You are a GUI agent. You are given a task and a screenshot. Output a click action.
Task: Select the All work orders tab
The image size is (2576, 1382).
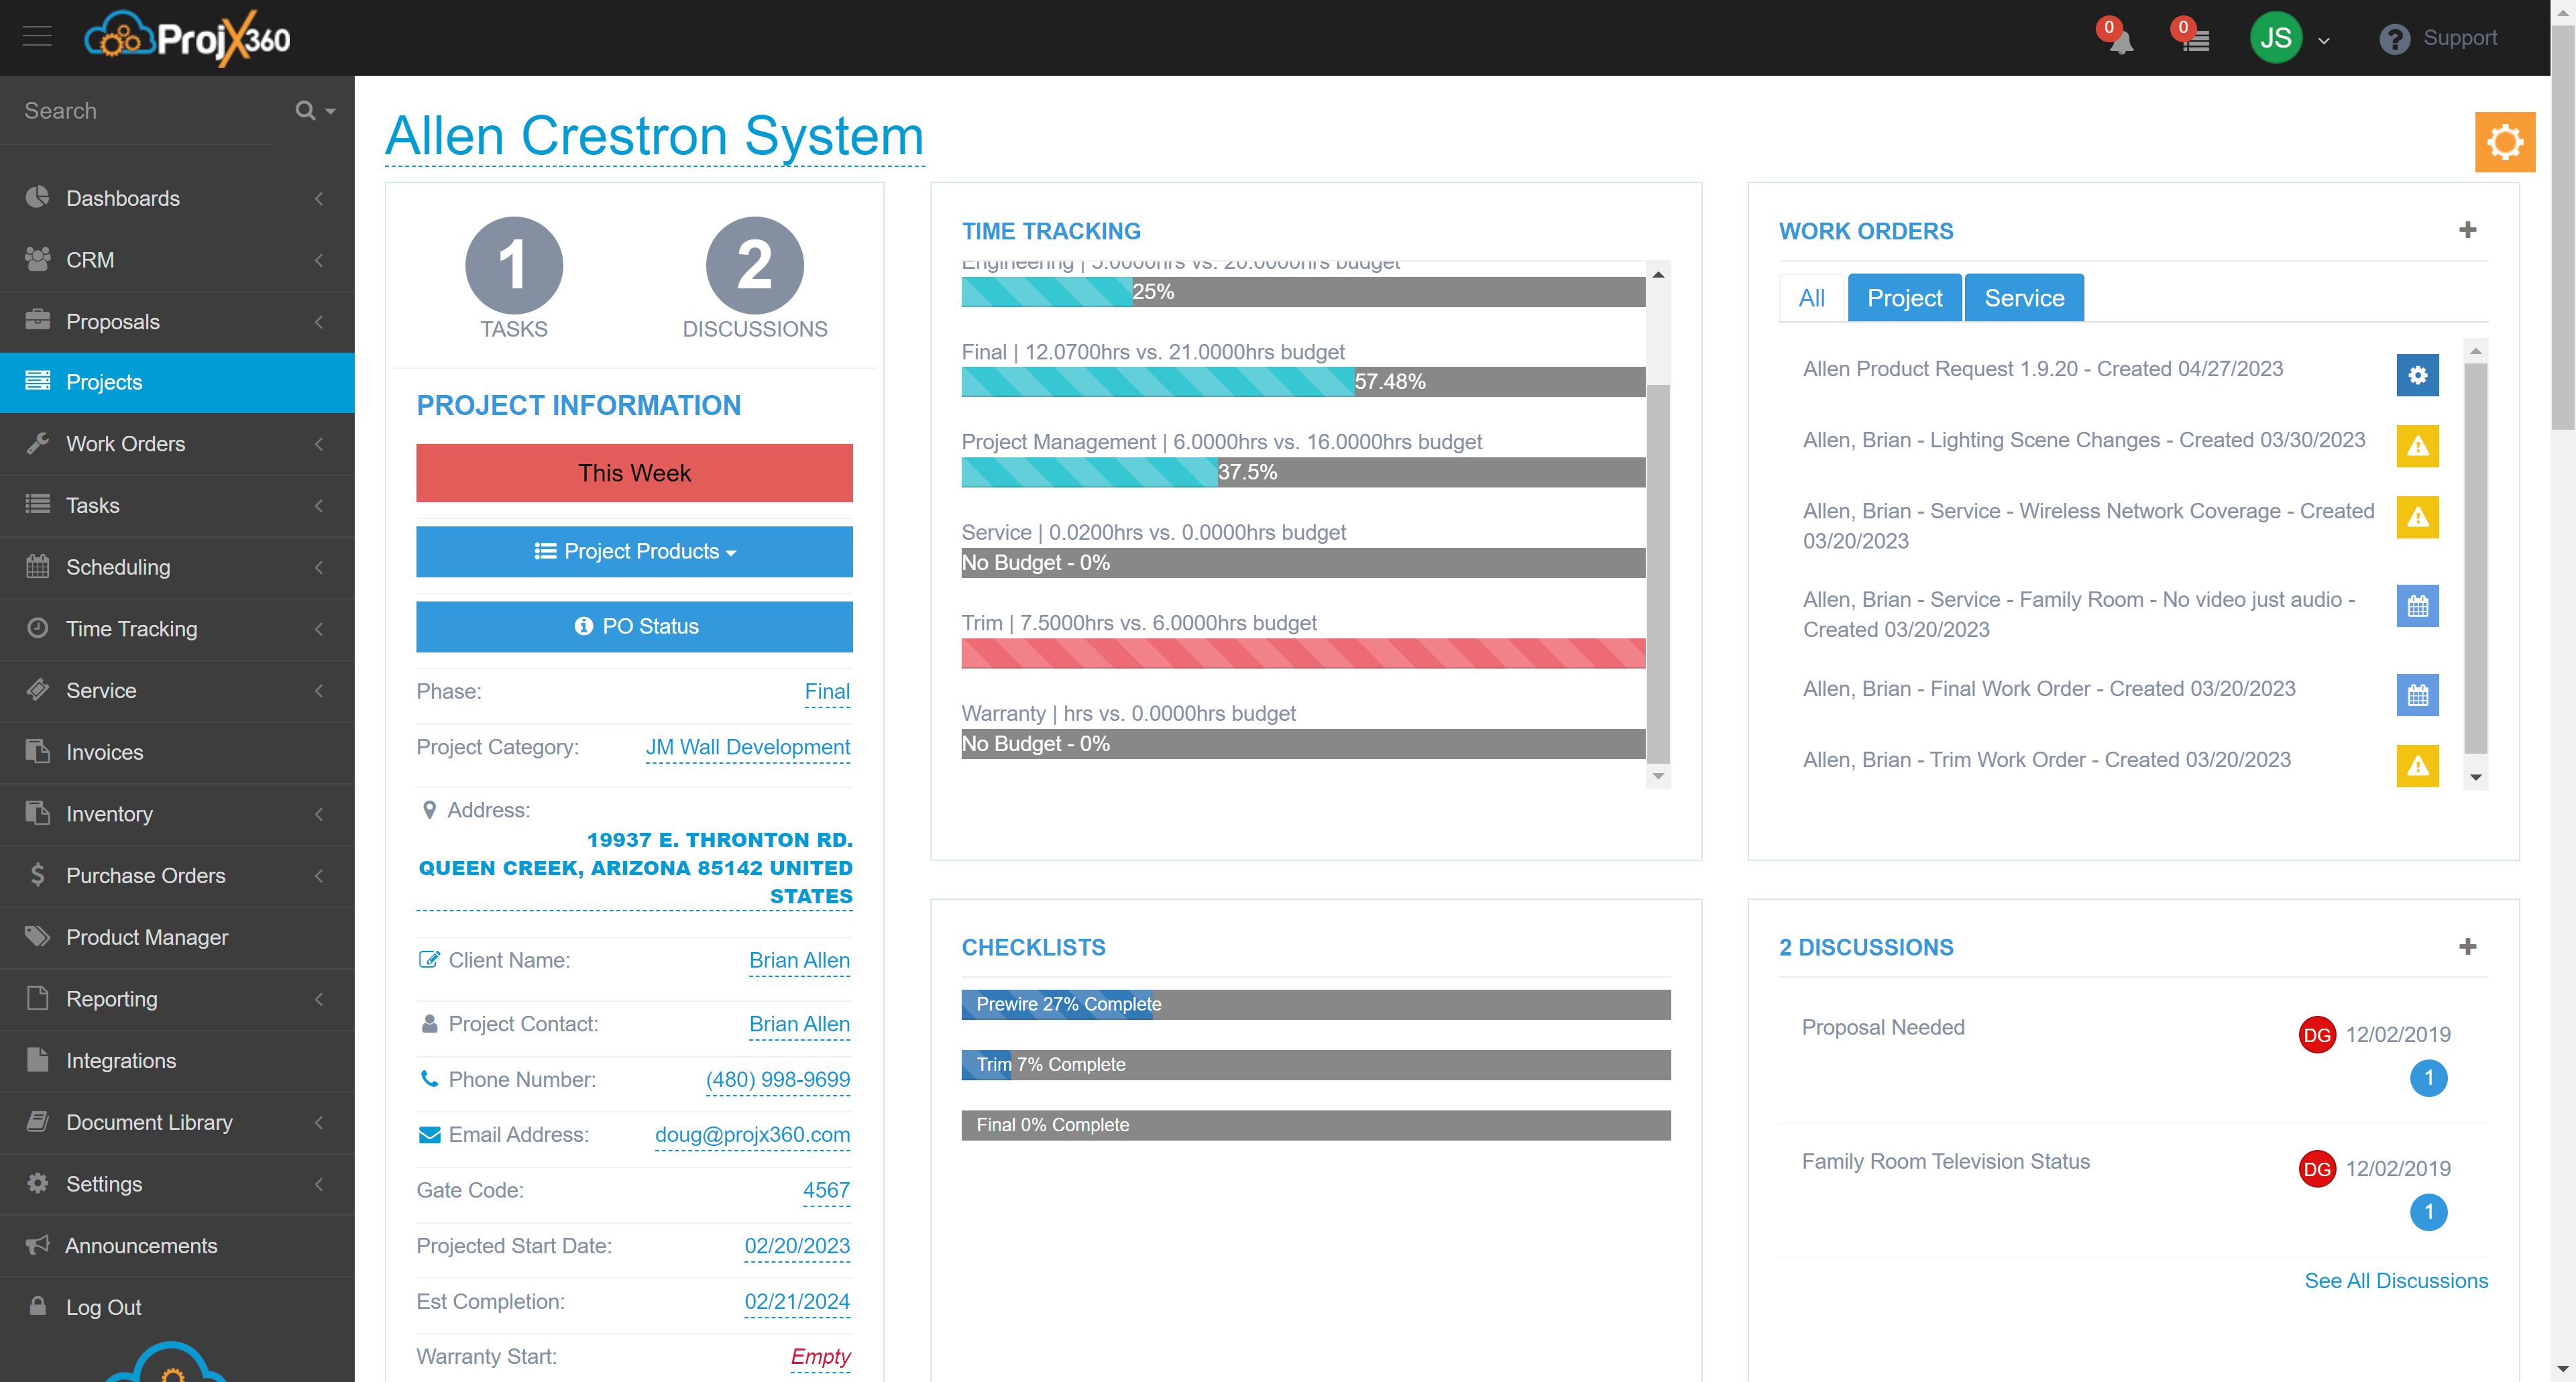pyautogui.click(x=1811, y=298)
